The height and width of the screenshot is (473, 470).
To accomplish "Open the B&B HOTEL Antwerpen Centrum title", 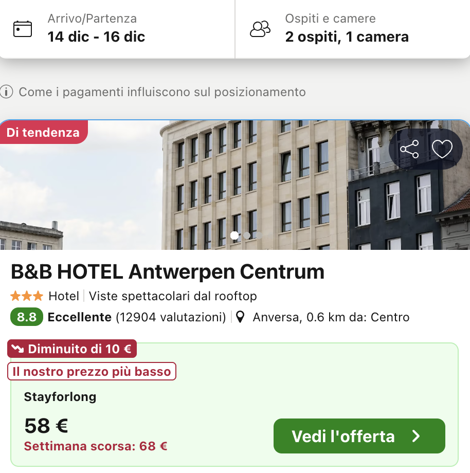I will (168, 271).
